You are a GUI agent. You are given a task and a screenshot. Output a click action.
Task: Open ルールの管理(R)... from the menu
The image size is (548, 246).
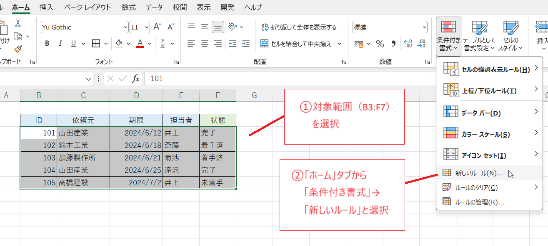pos(479,202)
